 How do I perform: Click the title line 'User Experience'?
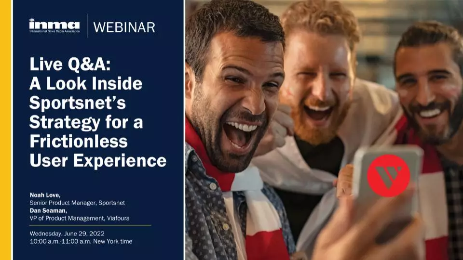click(x=98, y=161)
